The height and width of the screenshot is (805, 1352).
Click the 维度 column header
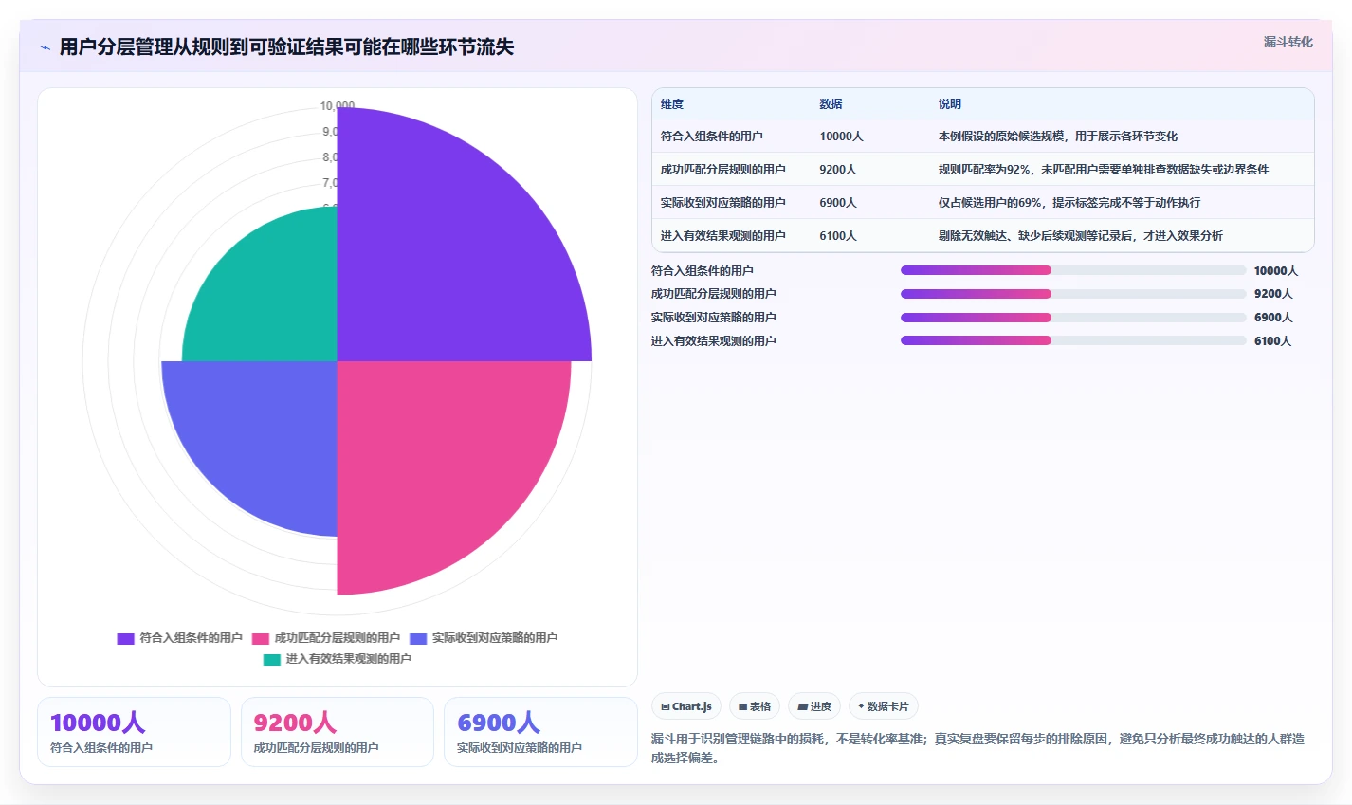[672, 104]
